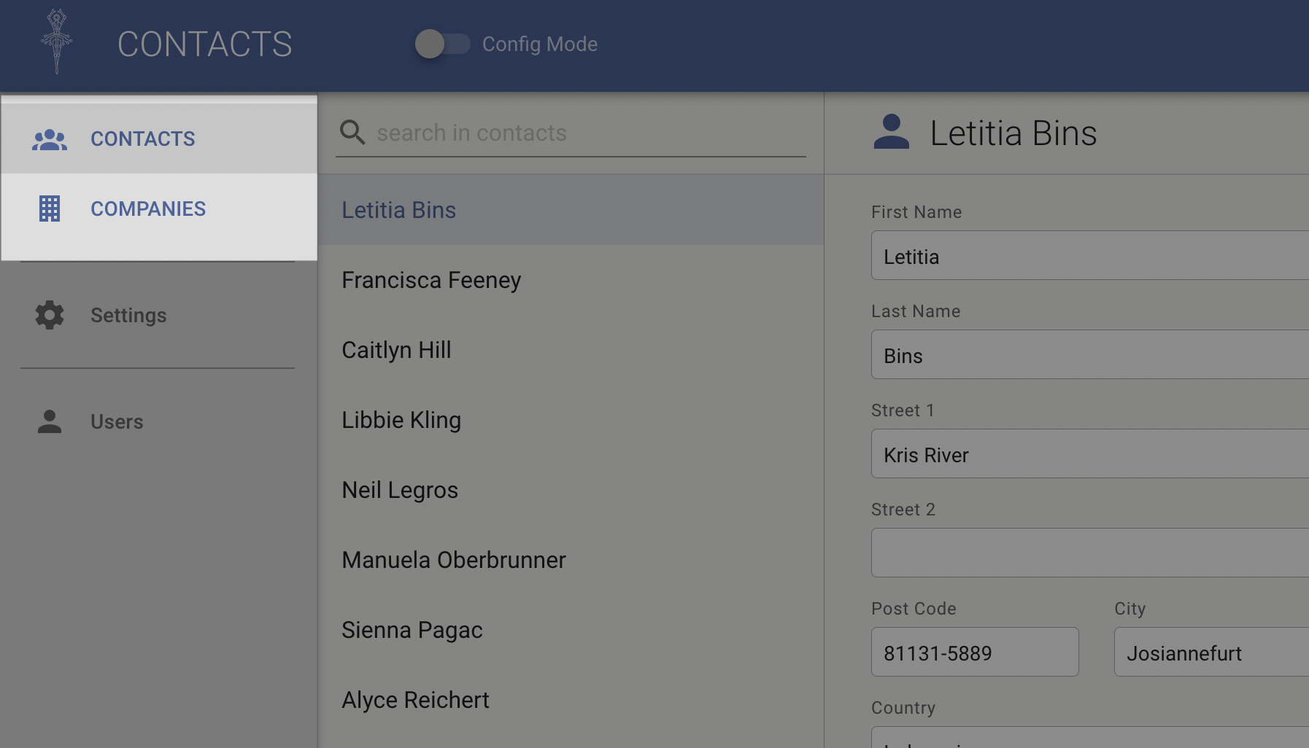Open the Companies menu item
This screenshot has width=1309, height=748.
pos(148,209)
